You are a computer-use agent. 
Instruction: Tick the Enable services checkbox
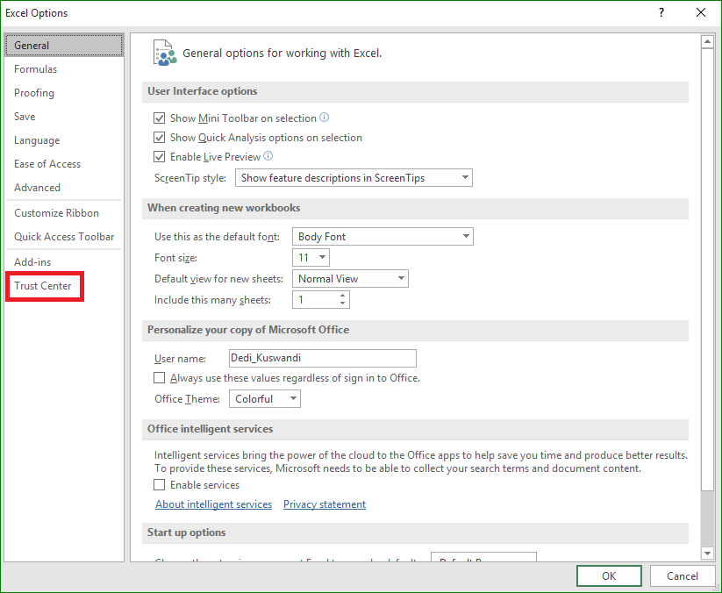point(160,485)
